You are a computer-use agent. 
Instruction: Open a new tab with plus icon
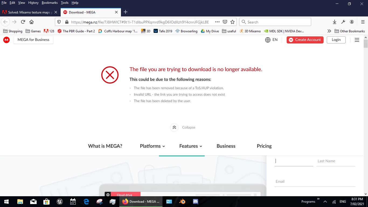coord(126,12)
